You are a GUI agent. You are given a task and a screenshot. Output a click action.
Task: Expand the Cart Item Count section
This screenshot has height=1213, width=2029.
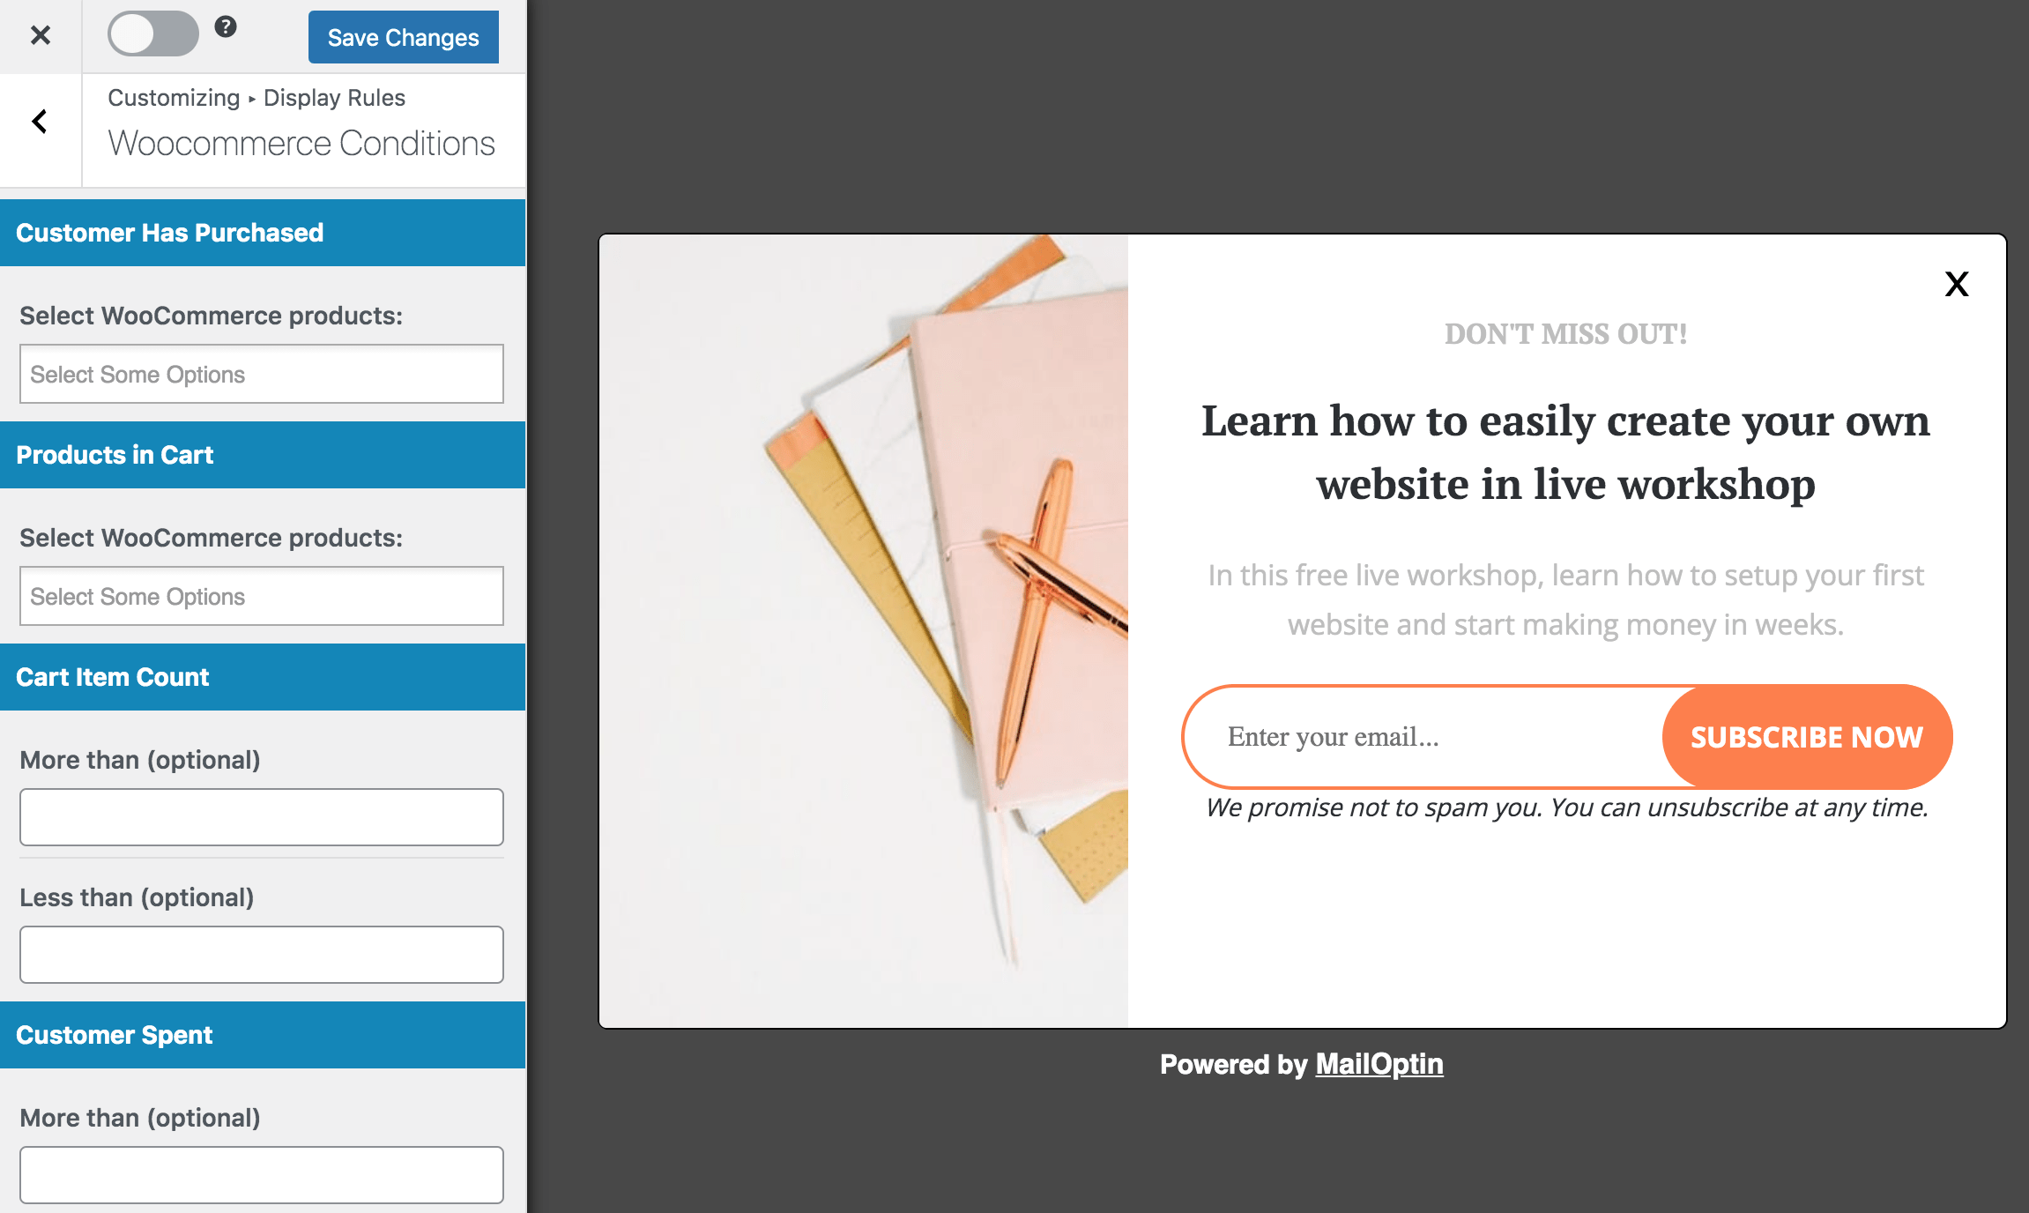click(264, 676)
